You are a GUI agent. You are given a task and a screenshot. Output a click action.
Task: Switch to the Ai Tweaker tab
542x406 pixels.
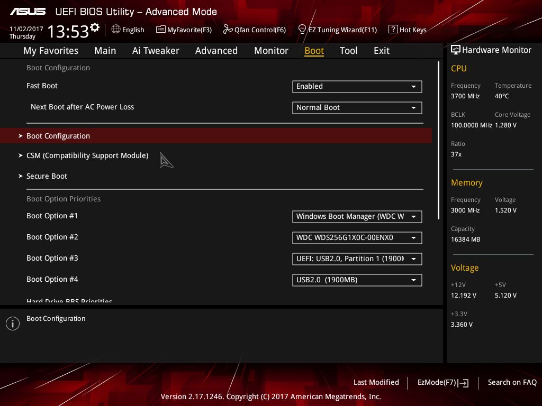[x=156, y=51]
